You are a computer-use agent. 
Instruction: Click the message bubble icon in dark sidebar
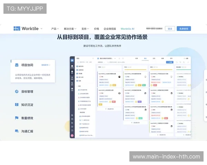click(72, 89)
